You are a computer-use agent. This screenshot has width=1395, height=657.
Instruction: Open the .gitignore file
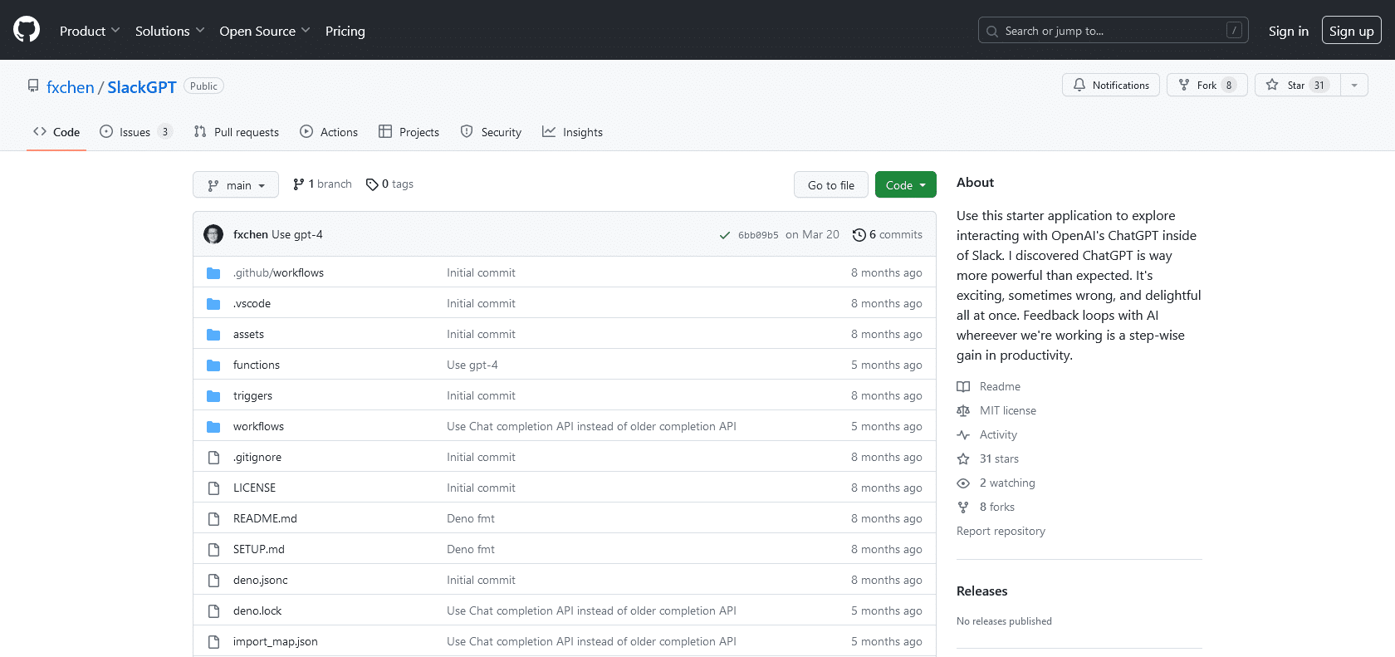pyautogui.click(x=257, y=457)
